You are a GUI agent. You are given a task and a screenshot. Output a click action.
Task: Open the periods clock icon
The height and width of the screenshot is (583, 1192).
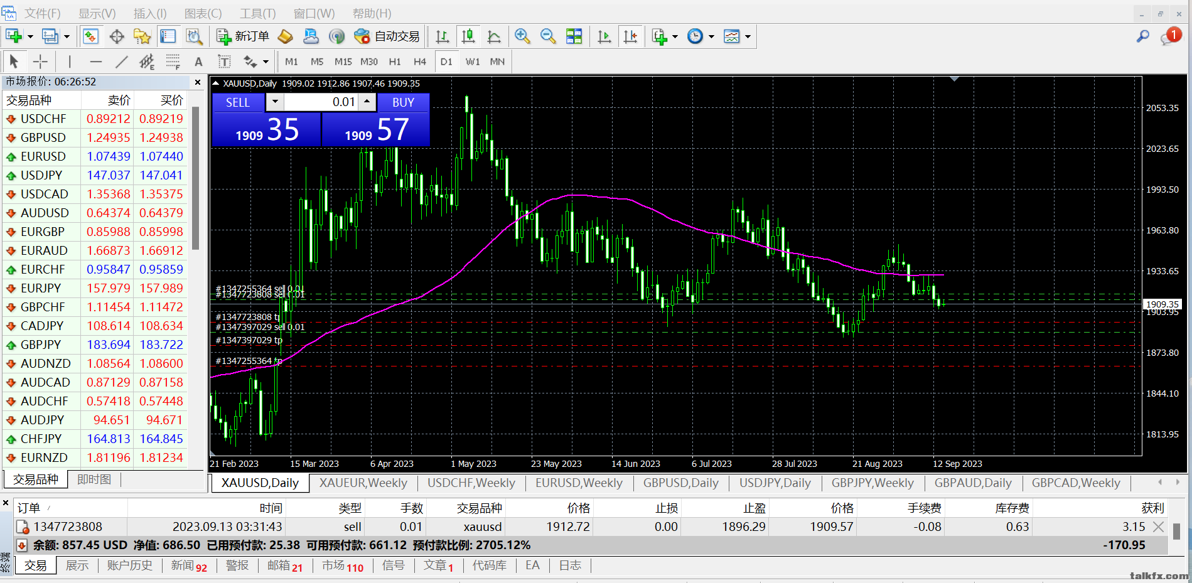pyautogui.click(x=695, y=36)
